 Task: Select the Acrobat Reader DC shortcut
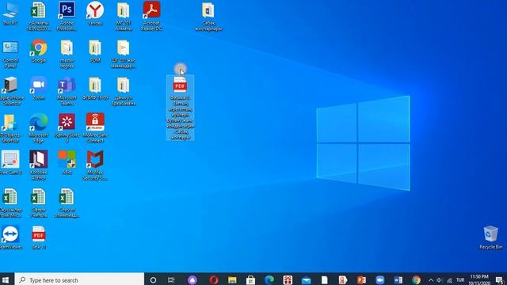151,16
